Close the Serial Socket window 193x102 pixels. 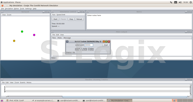(x=109, y=42)
